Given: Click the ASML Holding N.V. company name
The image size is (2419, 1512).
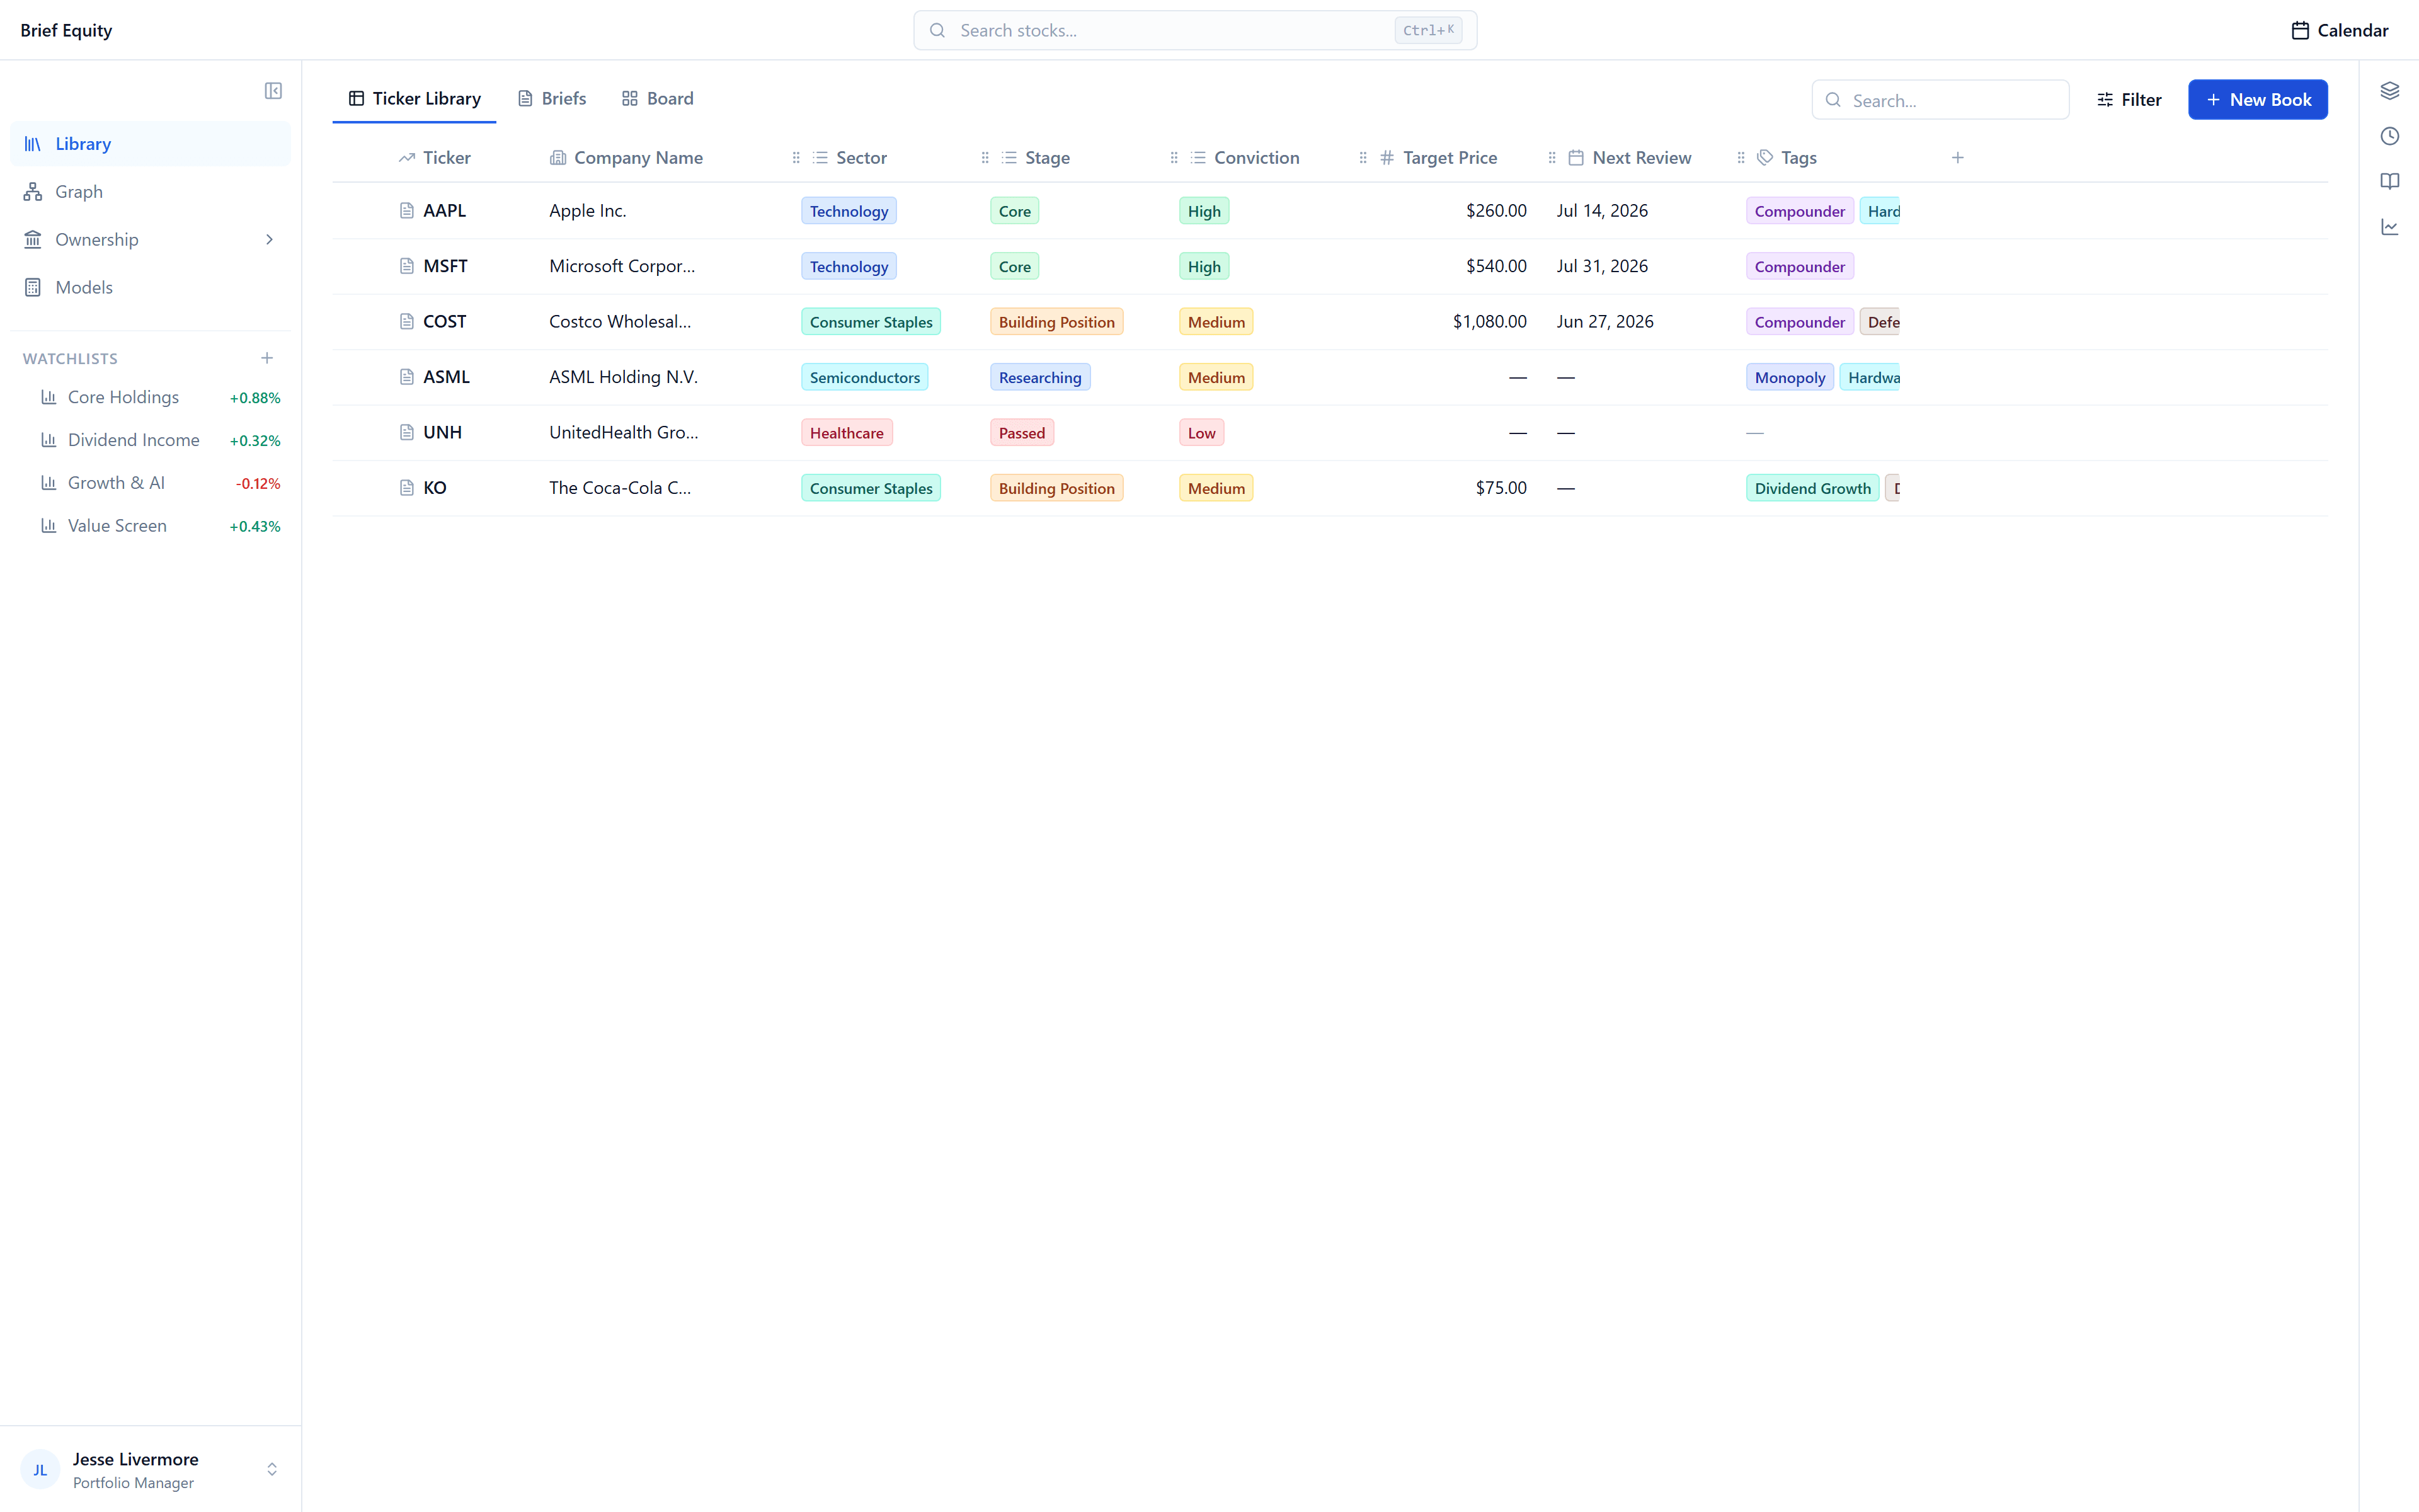Looking at the screenshot, I should pos(624,377).
